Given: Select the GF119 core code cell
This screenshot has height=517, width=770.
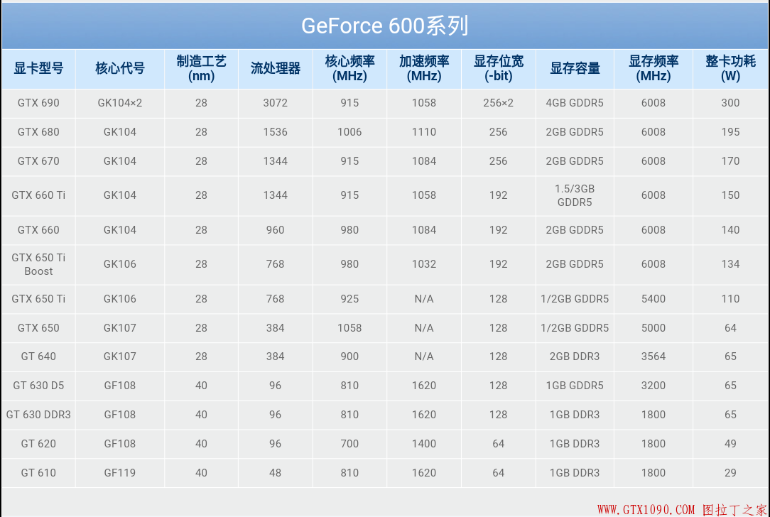Looking at the screenshot, I should tap(119, 473).
